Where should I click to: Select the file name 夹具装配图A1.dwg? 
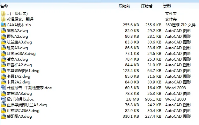coord(23,70)
